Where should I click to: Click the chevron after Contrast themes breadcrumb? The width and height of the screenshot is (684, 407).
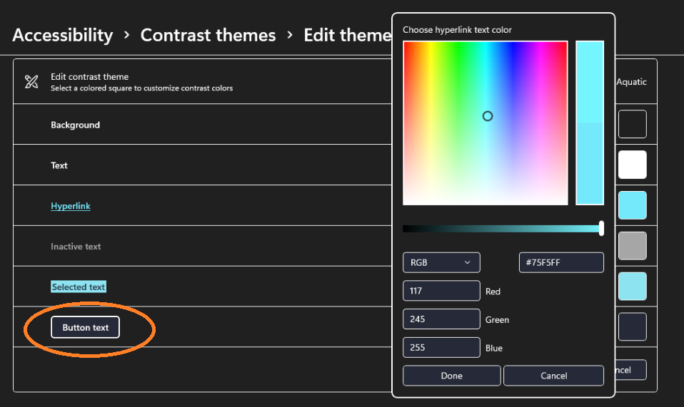coord(290,35)
